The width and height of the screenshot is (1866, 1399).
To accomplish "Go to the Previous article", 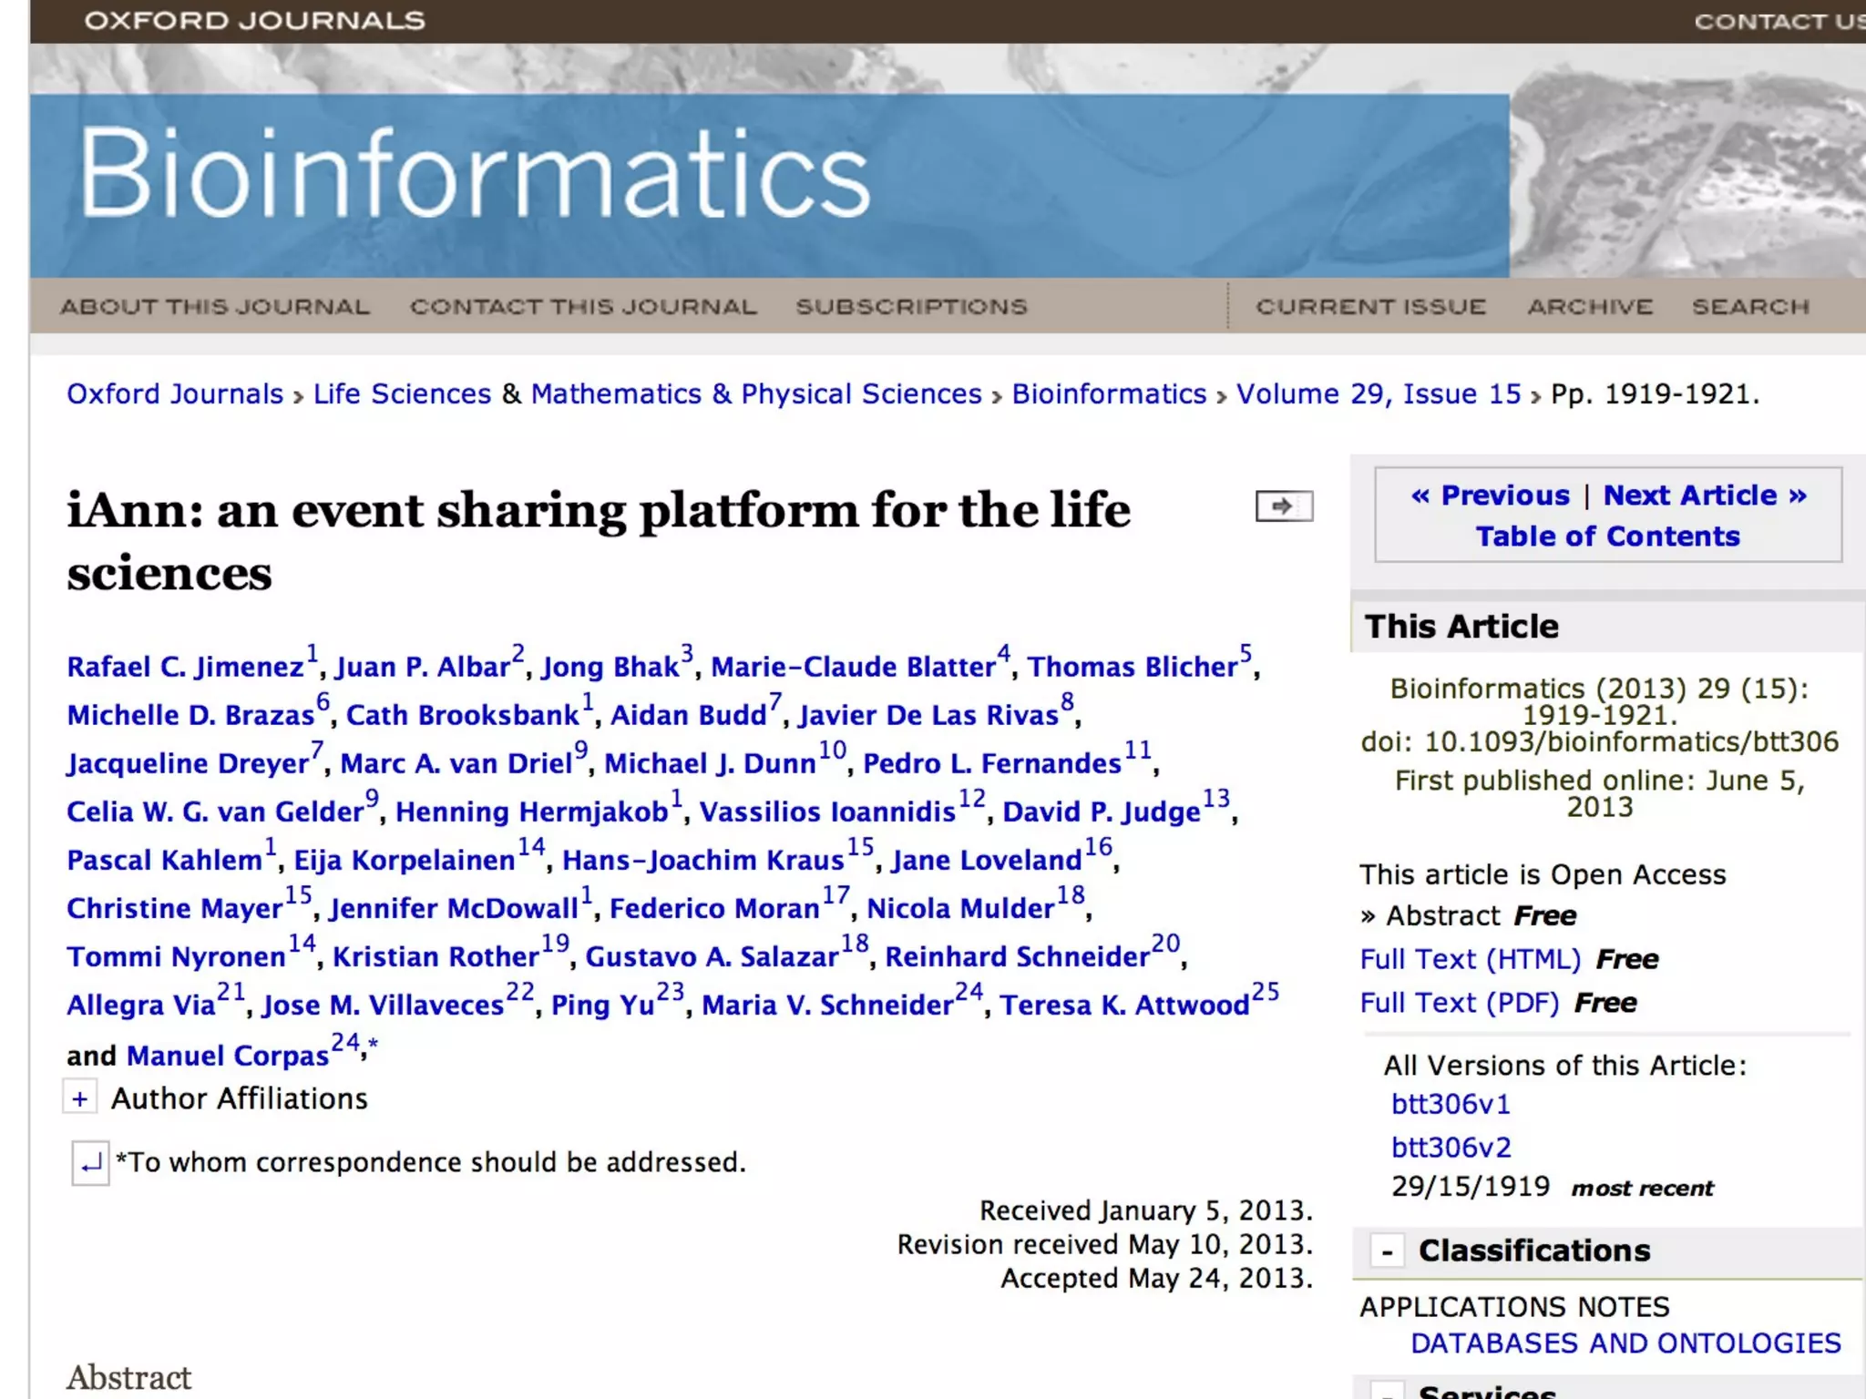I will [1491, 495].
